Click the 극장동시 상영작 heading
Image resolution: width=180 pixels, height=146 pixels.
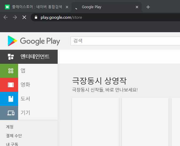tap(99, 81)
